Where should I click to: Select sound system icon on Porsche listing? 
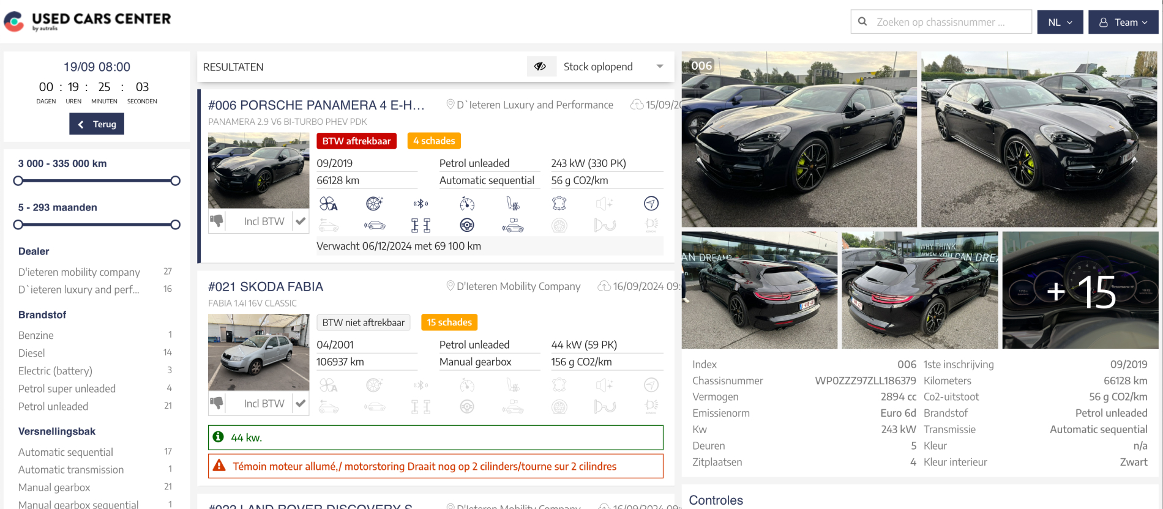point(605,204)
